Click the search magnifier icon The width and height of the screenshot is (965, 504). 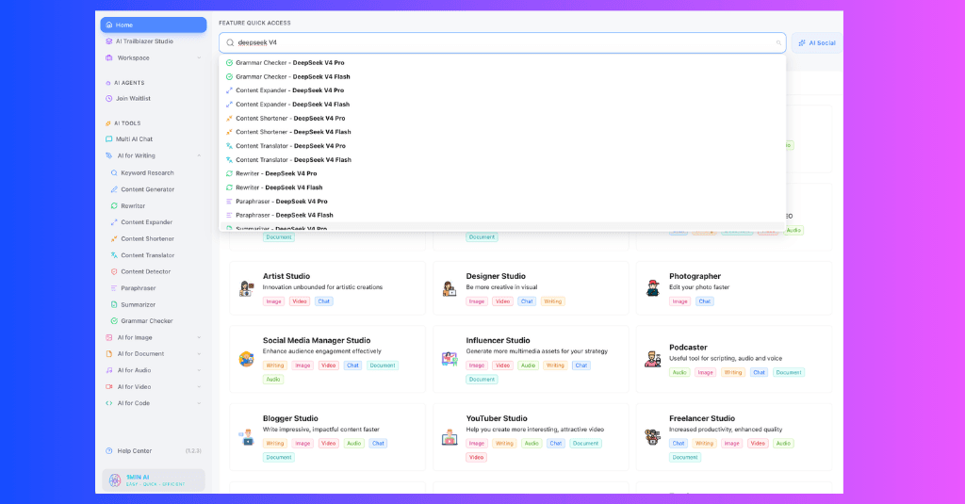point(230,43)
